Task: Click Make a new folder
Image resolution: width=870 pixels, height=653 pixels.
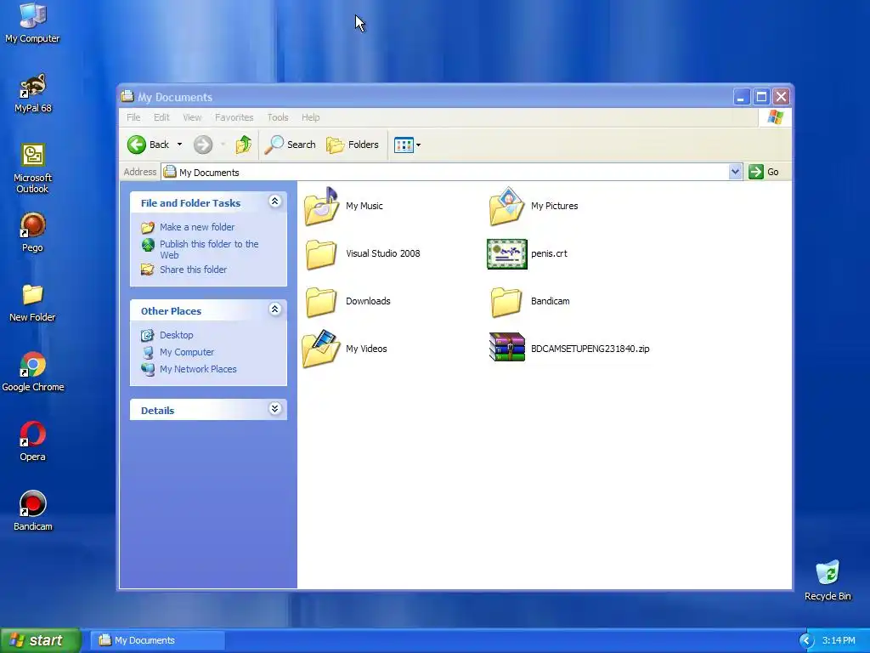Action: point(197,227)
